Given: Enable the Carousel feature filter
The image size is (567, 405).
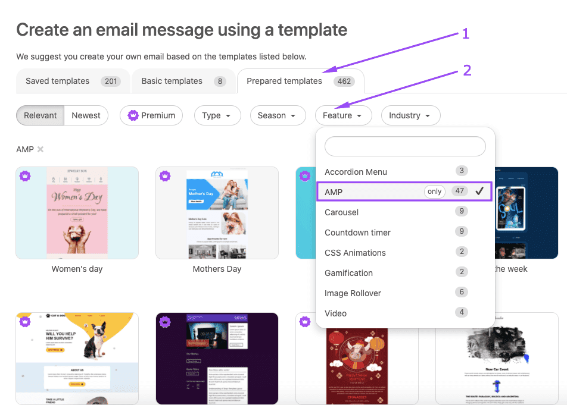Looking at the screenshot, I should pos(341,212).
